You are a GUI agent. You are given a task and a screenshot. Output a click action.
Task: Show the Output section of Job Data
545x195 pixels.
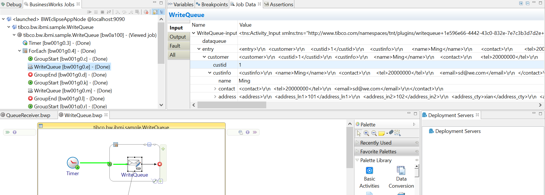(178, 37)
